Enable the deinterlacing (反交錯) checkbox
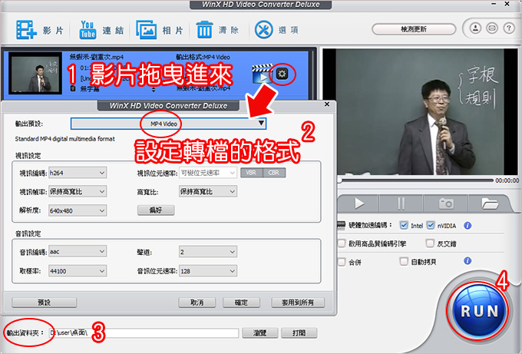 (430, 243)
